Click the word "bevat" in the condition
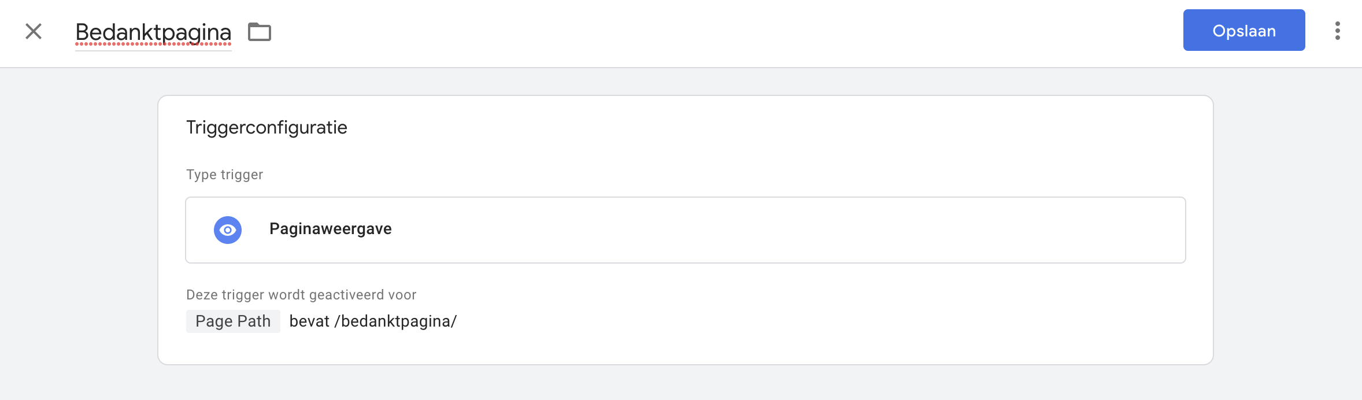 click(x=309, y=321)
